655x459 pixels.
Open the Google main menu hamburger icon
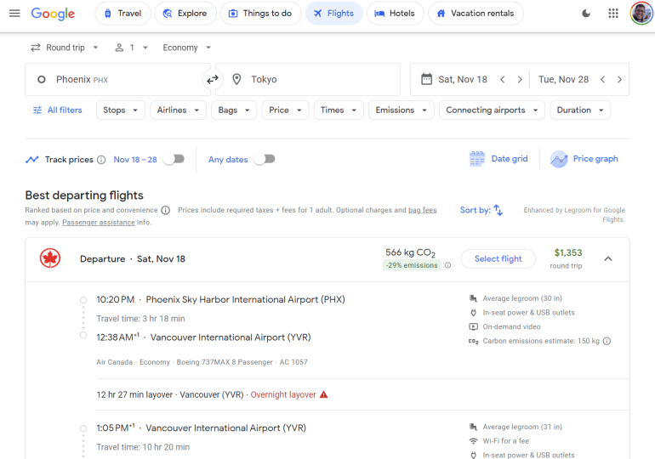click(x=14, y=14)
